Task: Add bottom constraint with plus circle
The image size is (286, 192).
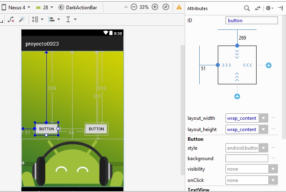Action: point(237,96)
